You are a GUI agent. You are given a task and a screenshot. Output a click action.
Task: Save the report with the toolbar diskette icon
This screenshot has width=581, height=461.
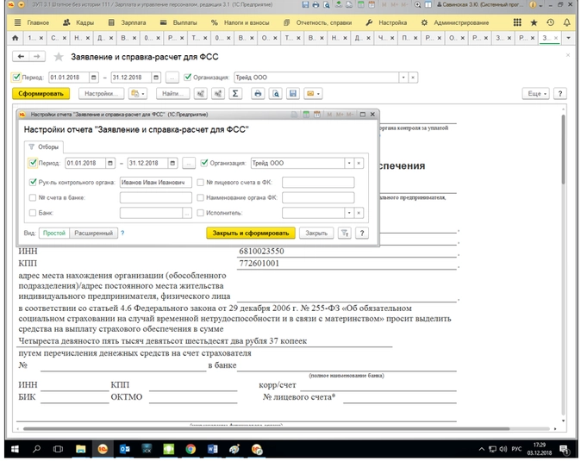coord(293,94)
